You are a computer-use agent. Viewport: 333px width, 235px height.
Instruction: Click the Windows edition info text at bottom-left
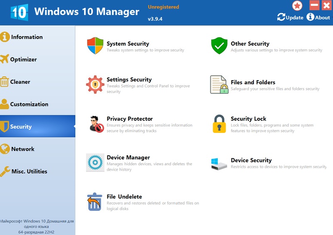point(37,227)
